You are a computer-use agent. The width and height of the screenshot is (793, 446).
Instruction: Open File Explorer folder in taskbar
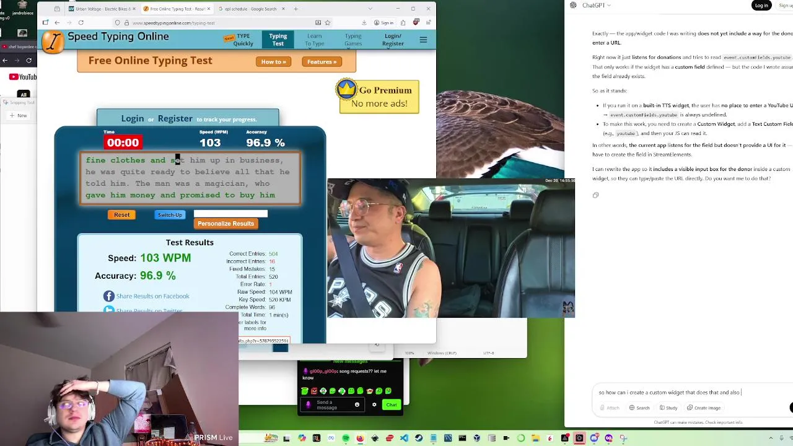click(x=535, y=438)
